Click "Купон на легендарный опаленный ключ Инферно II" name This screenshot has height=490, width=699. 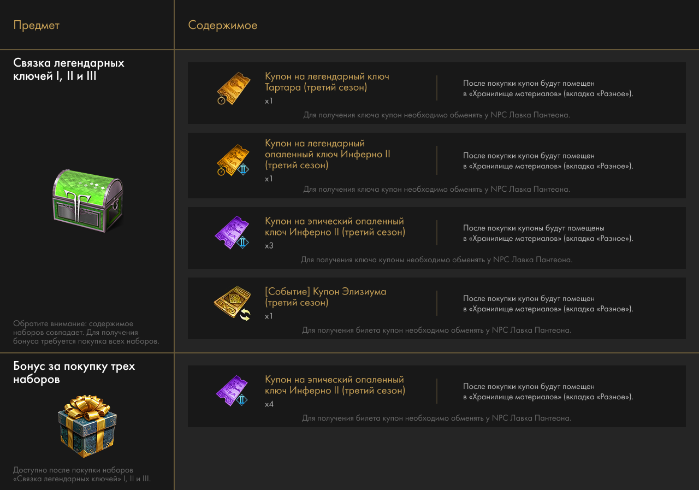tap(327, 154)
